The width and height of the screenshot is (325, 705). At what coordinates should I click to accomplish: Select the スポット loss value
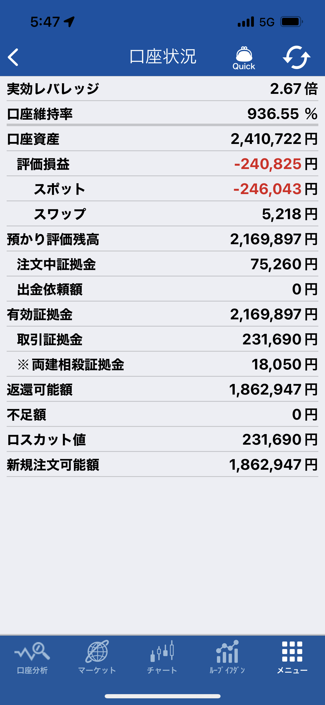point(267,189)
